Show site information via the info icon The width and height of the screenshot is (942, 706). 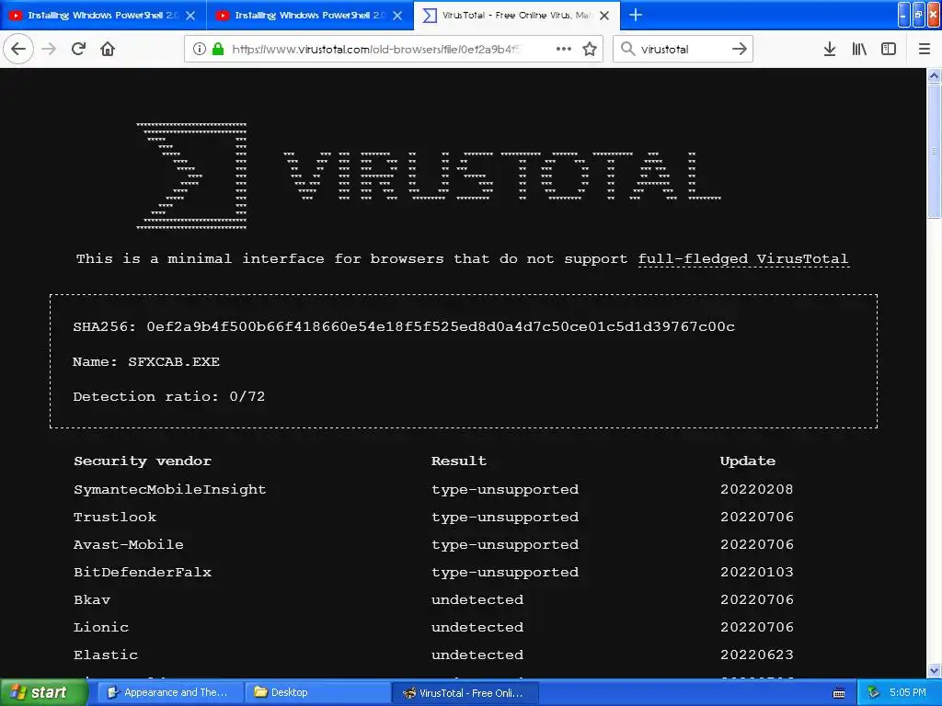[x=199, y=49]
